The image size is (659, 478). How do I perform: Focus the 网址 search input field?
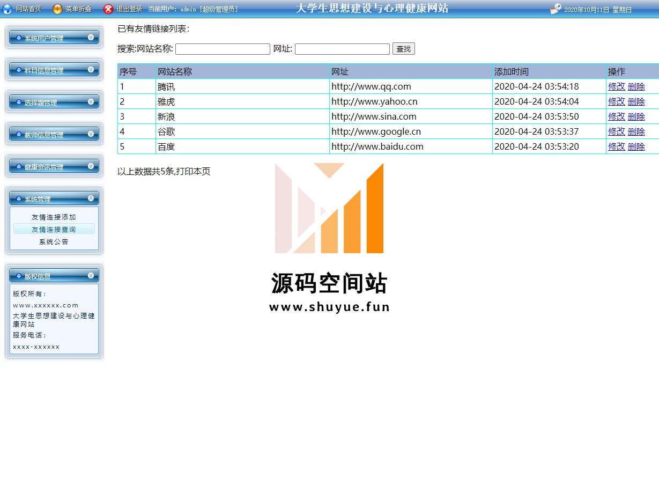(342, 49)
